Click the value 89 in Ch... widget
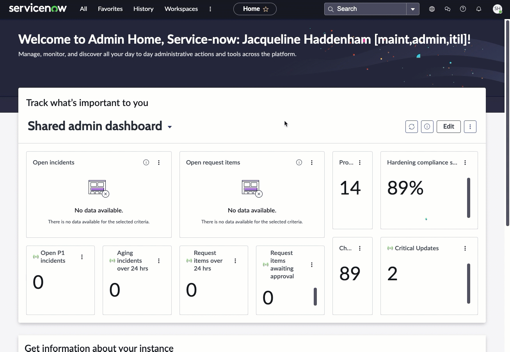This screenshot has width=510, height=352. pyautogui.click(x=350, y=274)
